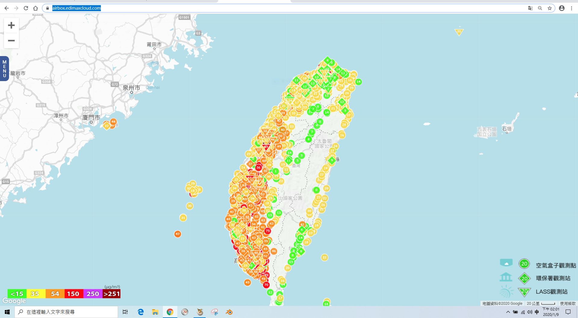Open Windows Start menu

(7, 312)
